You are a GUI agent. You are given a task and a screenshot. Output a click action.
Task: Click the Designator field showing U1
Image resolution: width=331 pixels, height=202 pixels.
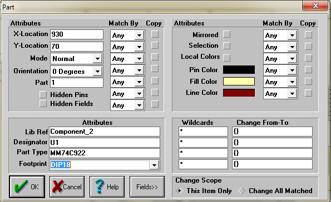point(105,143)
